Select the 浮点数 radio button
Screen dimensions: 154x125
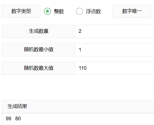tap(80, 11)
